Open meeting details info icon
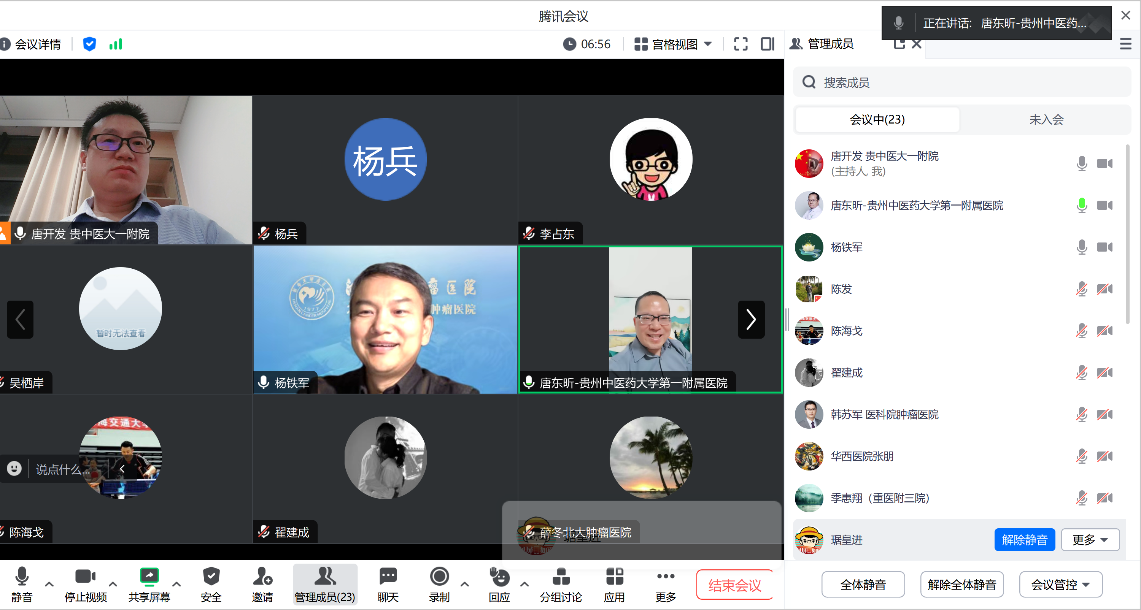 coord(5,44)
